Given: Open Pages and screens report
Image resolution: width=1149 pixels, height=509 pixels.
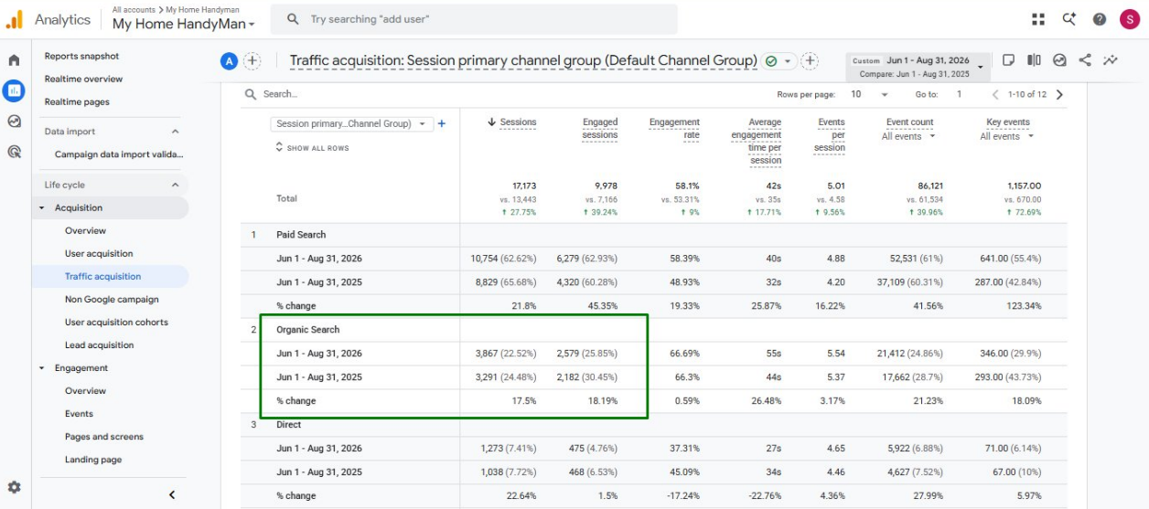Looking at the screenshot, I should click(104, 436).
